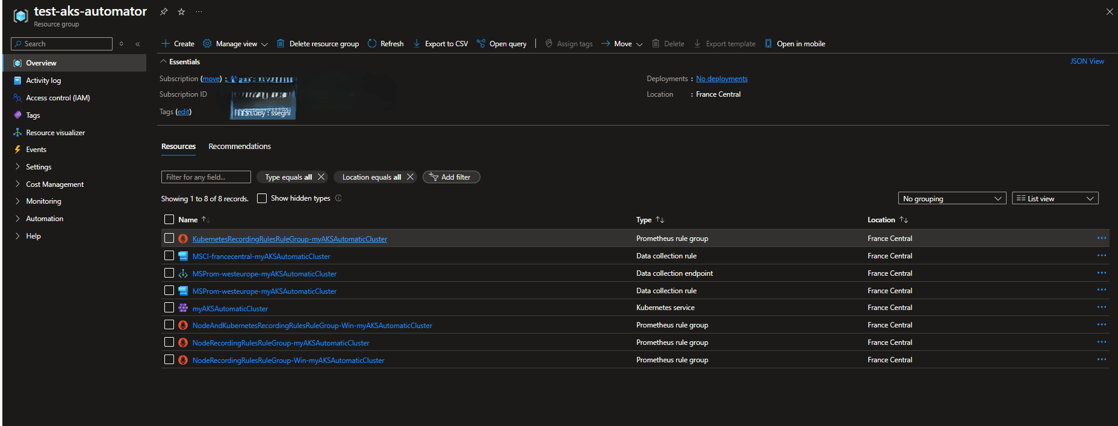
Task: Sort by Type column arrows icon
Action: (x=660, y=220)
